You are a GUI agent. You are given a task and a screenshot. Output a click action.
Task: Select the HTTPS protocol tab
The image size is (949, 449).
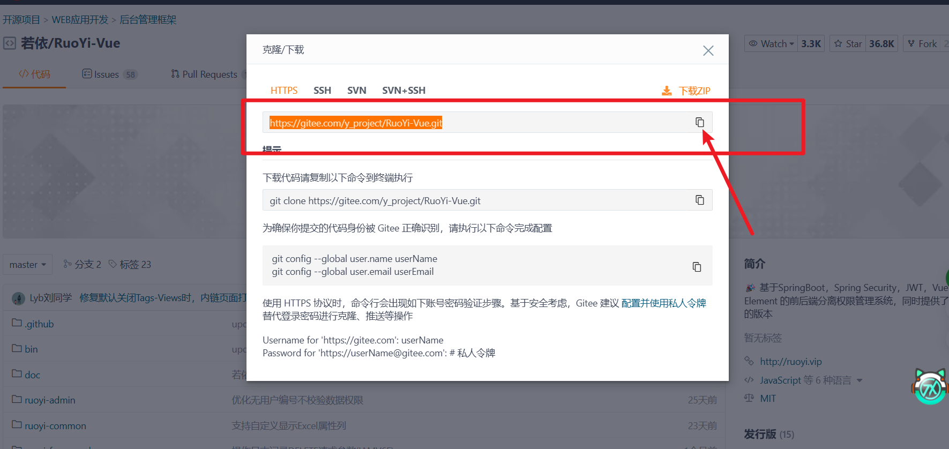[x=284, y=91]
